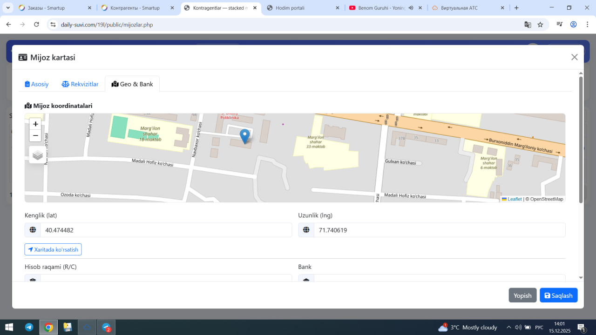The width and height of the screenshot is (596, 335).
Task: Open Telegram from the taskbar
Action: pos(29,327)
